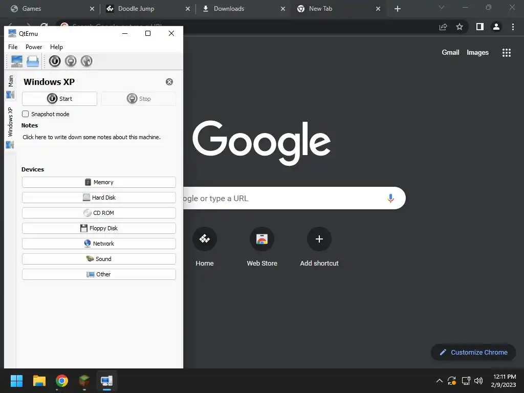Open the Google apps grid
The height and width of the screenshot is (393, 524).
(x=507, y=53)
